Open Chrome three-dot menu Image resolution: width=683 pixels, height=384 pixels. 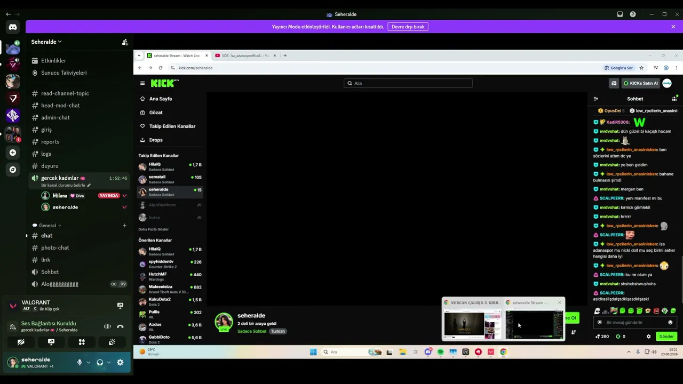point(676,68)
